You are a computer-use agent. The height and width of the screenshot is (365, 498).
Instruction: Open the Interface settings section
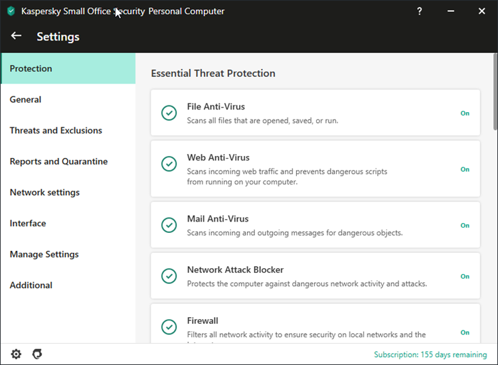[x=68, y=223]
